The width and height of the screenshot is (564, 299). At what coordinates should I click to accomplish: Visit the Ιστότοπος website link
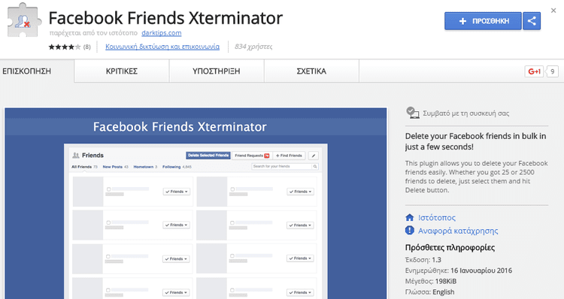(437, 217)
